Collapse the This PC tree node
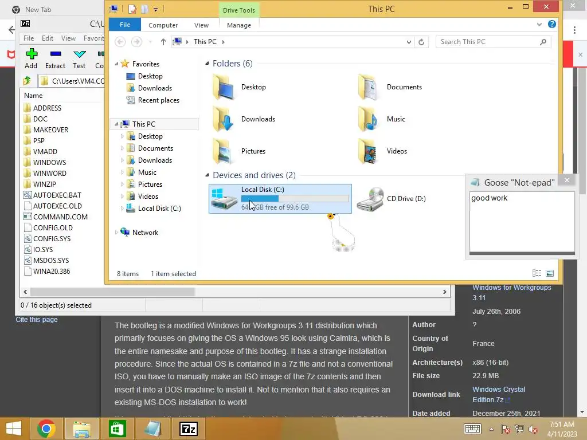Viewport: 587px width, 440px height. pos(116,124)
